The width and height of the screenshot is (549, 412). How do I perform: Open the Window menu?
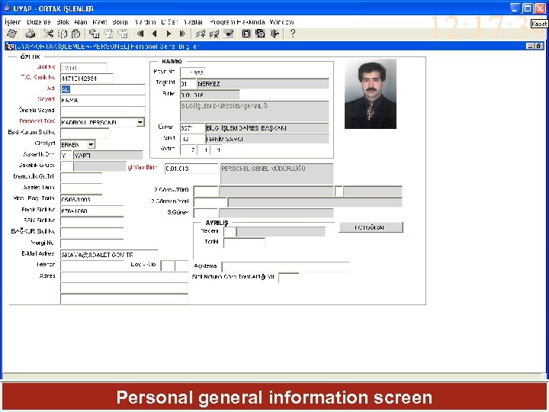(281, 22)
